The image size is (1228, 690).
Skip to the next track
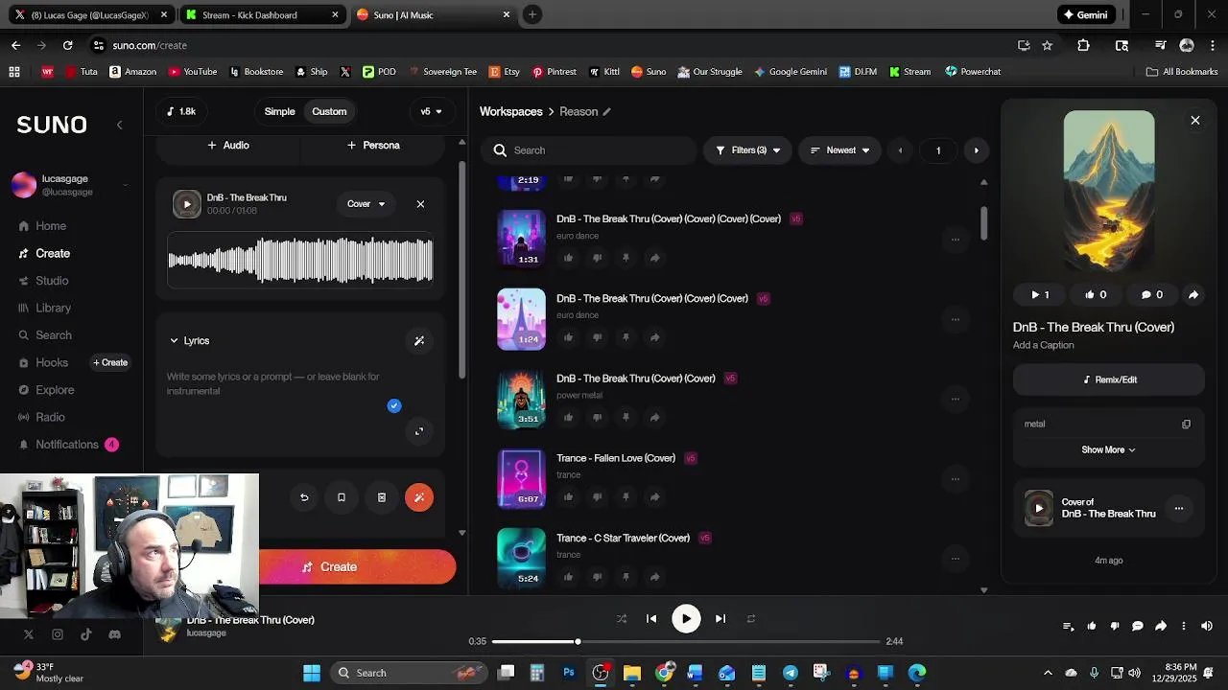[x=720, y=619]
